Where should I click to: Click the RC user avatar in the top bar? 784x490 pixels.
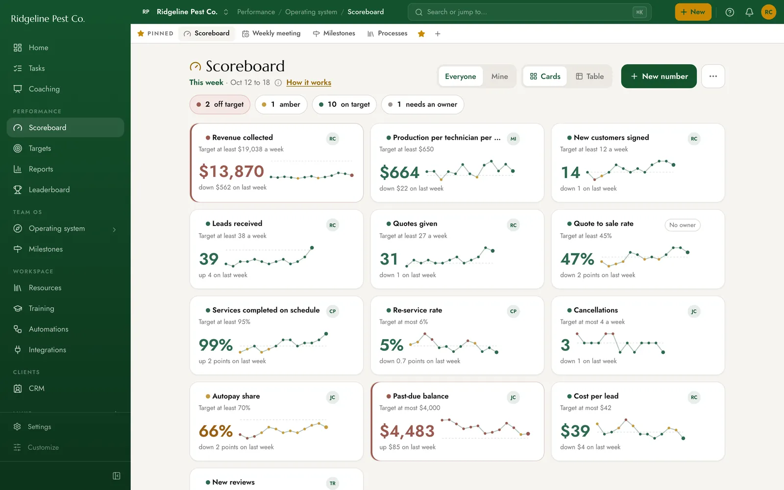pos(768,12)
